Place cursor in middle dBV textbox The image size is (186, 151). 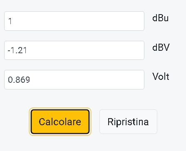tap(74, 50)
